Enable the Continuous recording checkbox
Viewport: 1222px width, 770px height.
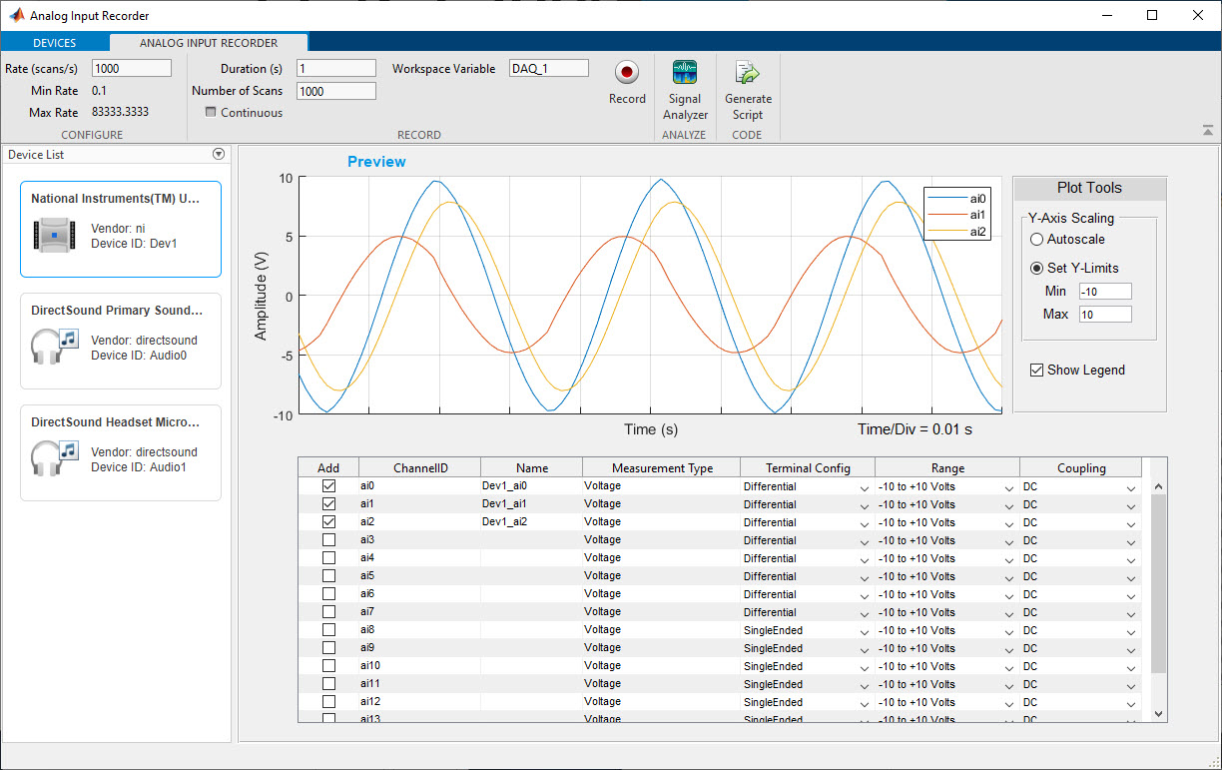click(x=211, y=113)
